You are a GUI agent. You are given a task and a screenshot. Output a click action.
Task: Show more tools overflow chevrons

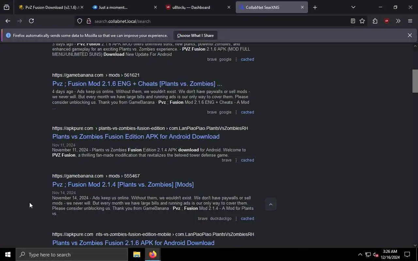pos(398,21)
